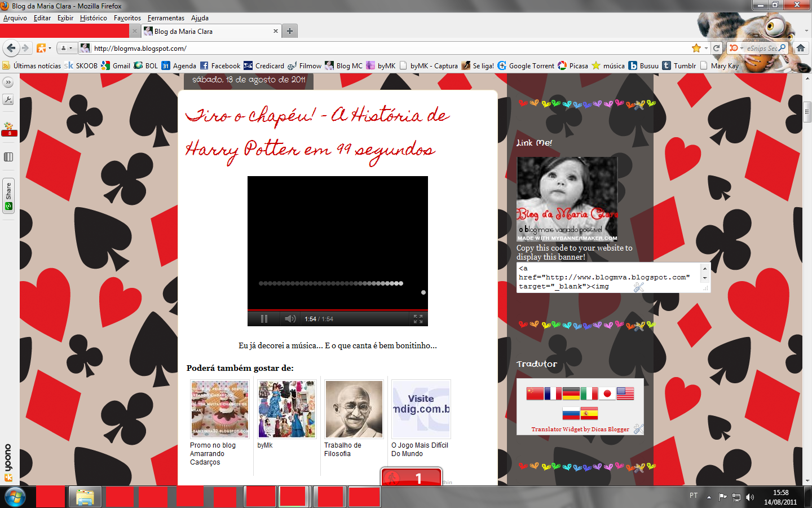The image size is (812, 508).
Task: Click the forward navigation arrow
Action: (x=25, y=48)
